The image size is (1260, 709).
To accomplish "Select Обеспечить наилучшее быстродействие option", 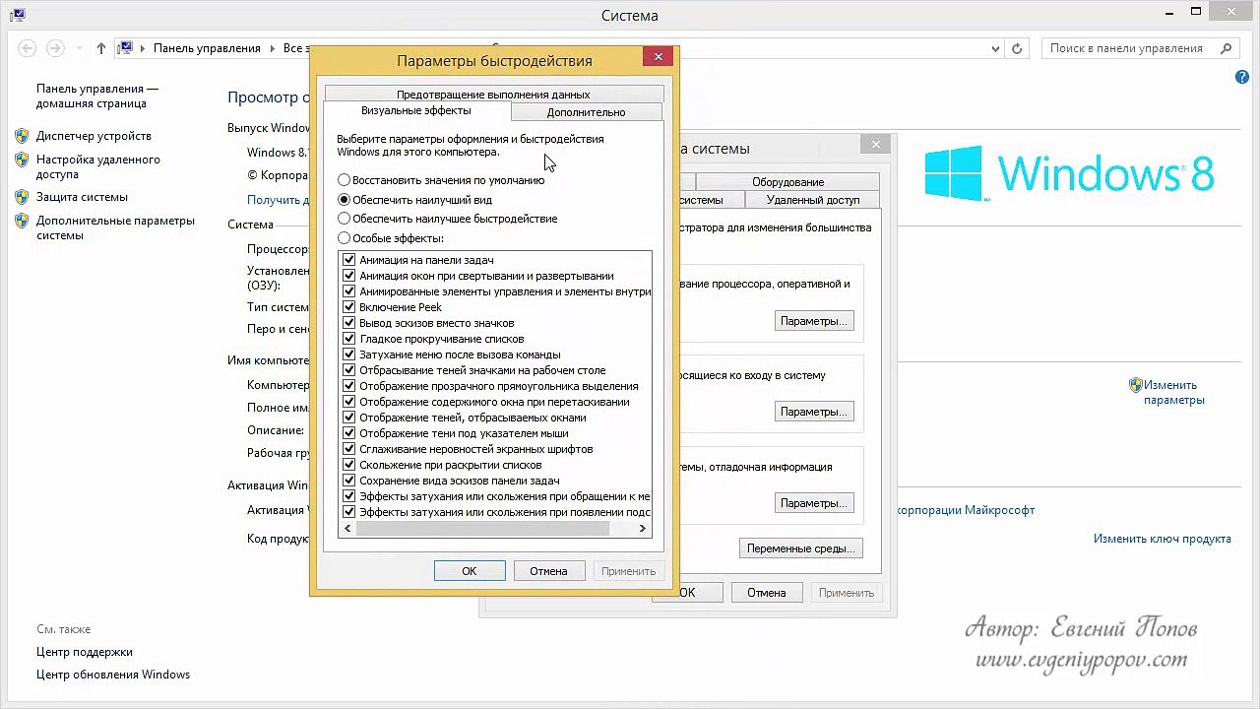I will 344,219.
